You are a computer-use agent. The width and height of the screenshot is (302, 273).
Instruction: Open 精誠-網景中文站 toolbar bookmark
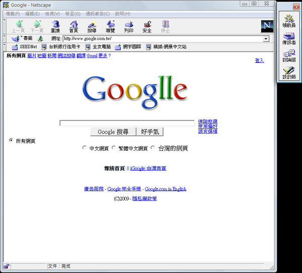pos(166,47)
